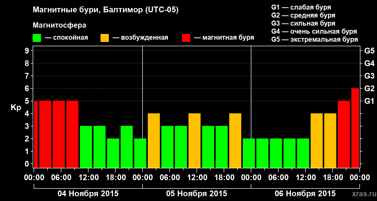Select the chart title 'Магнитные бури, Балтимор (UTC-05)'
The height and width of the screenshot is (201, 377).
106,10
